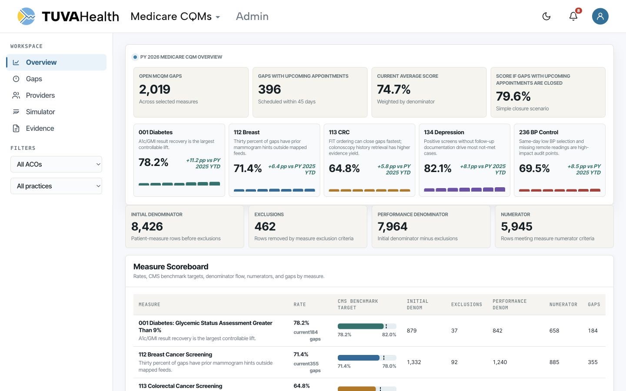Click the GAPS column header
The height and width of the screenshot is (391, 626).
click(x=594, y=305)
